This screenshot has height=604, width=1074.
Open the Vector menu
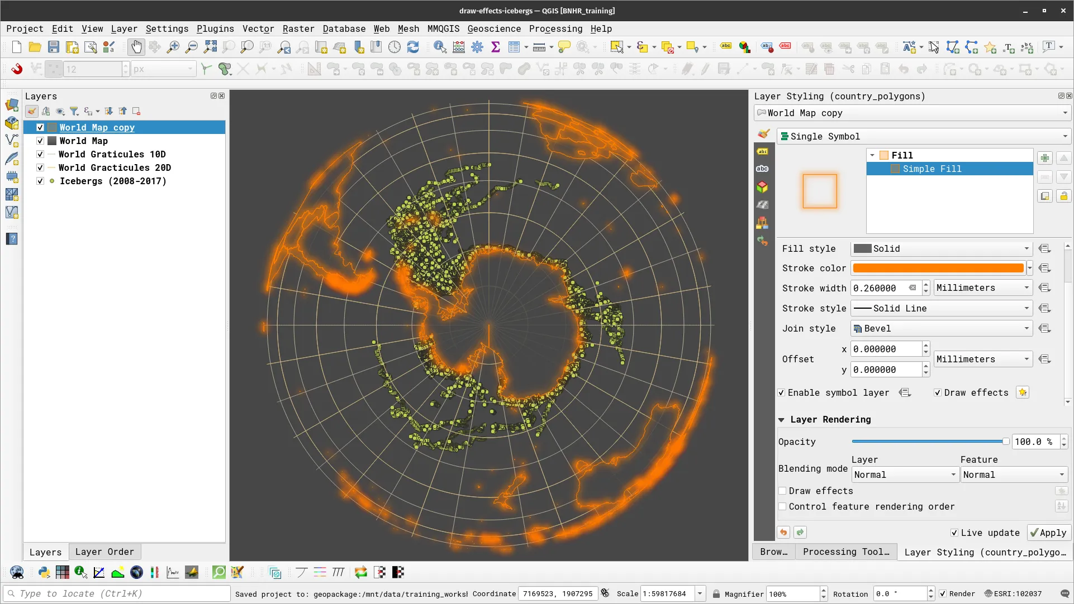coord(258,28)
